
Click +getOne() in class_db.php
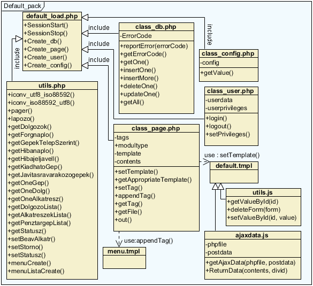(x=134, y=62)
